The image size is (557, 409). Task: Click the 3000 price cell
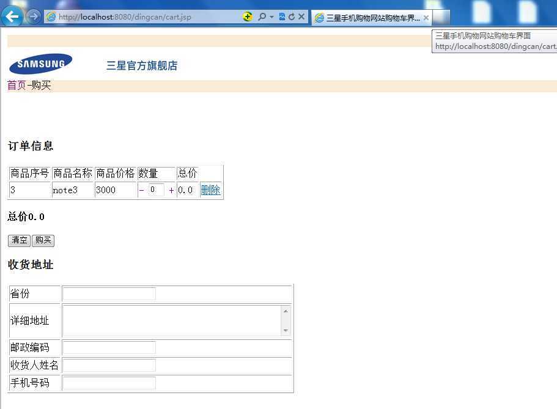[x=116, y=190]
